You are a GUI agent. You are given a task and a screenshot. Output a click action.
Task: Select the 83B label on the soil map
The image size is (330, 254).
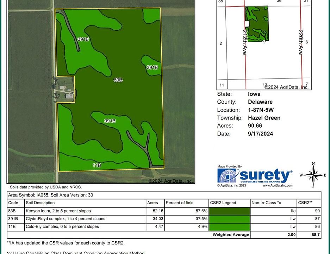pyautogui.click(x=118, y=80)
